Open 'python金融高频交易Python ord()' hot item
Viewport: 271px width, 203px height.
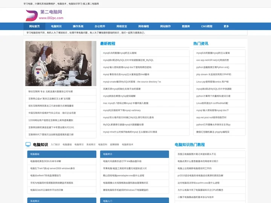pos(219,67)
